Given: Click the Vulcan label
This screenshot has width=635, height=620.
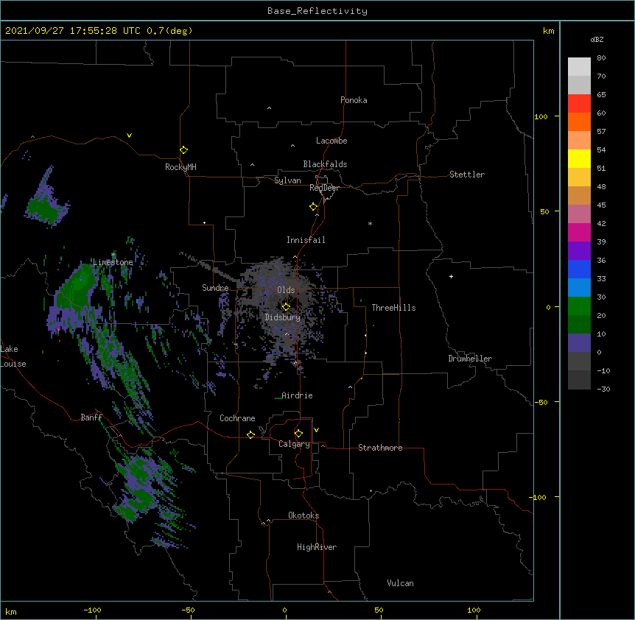Looking at the screenshot, I should pos(400,583).
